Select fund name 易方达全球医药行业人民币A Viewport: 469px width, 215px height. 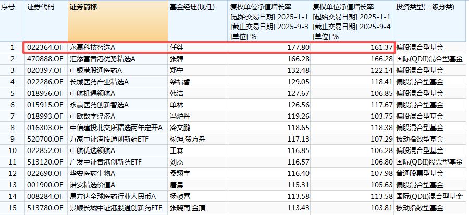coord(113,196)
